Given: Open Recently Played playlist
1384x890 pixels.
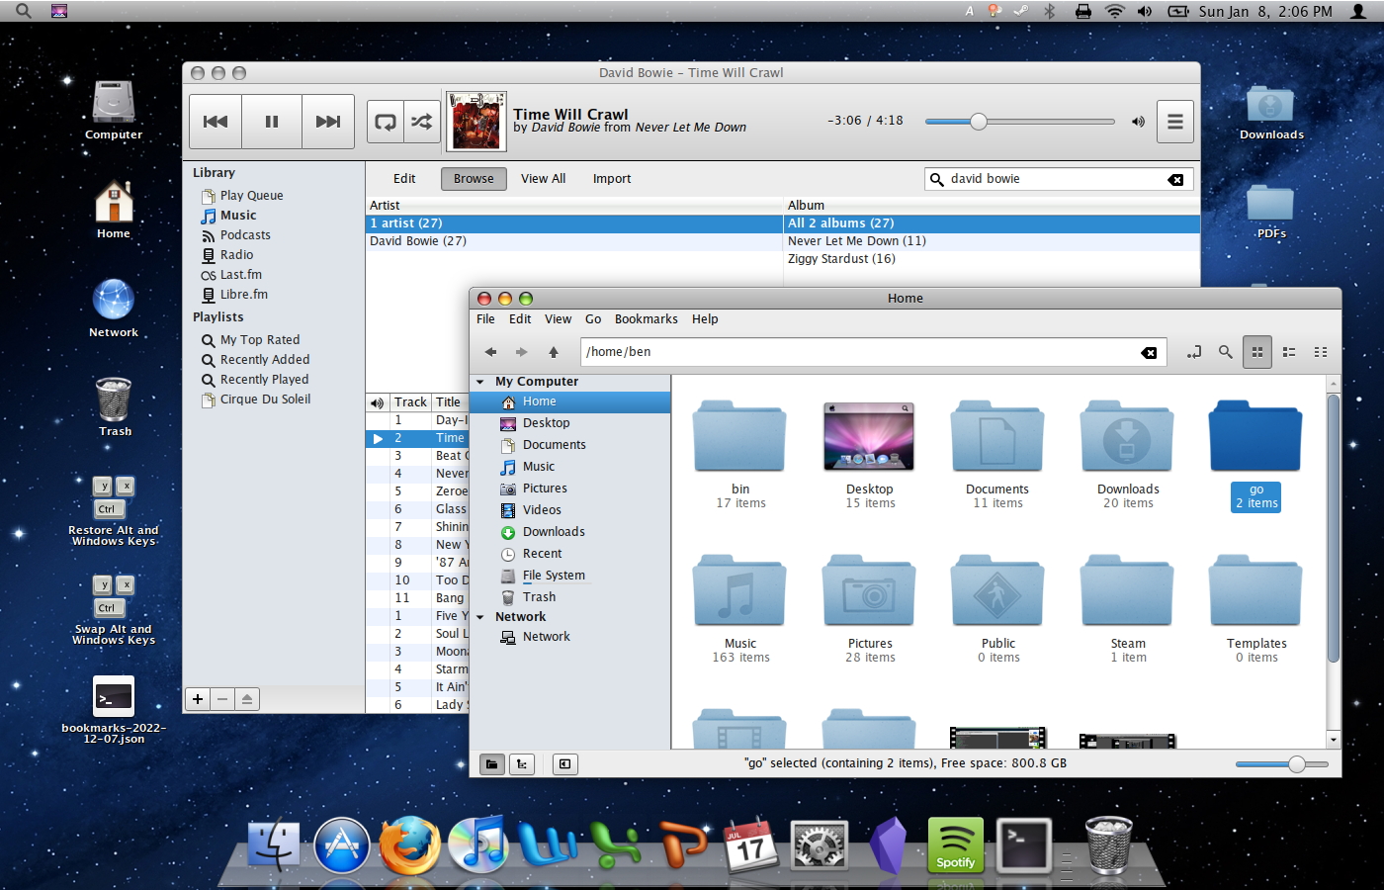Looking at the screenshot, I should (x=264, y=380).
